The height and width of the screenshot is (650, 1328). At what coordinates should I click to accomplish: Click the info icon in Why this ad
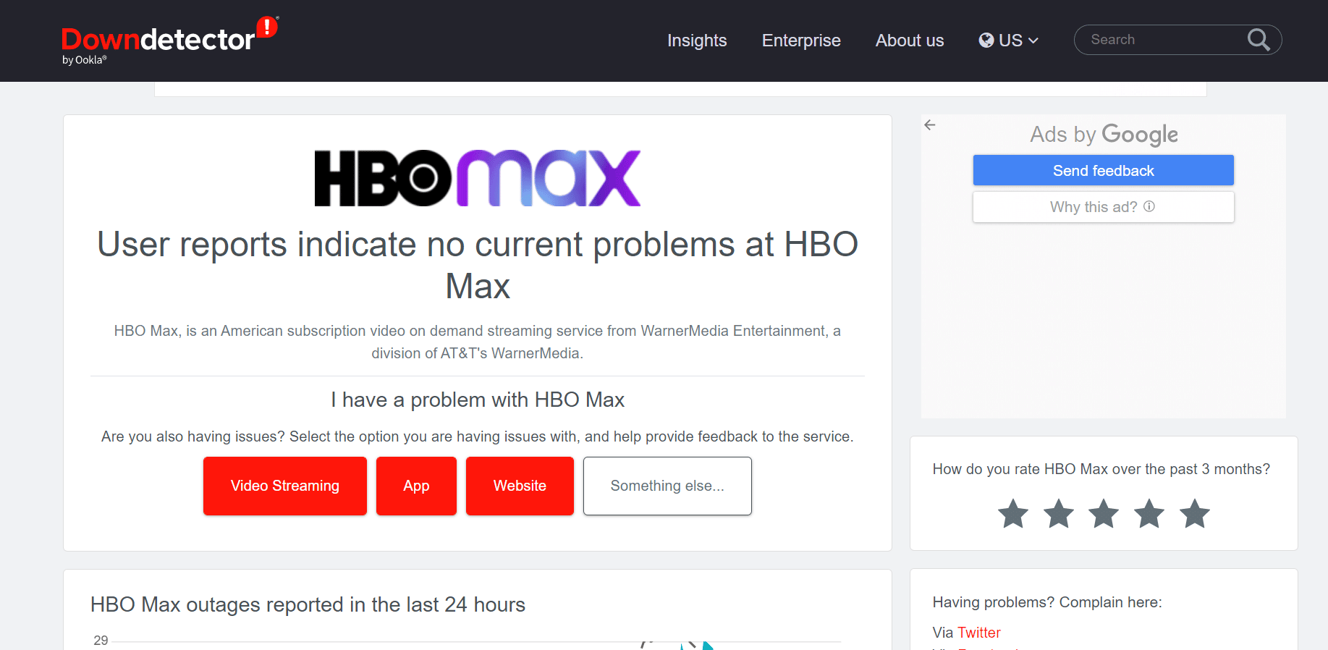pyautogui.click(x=1149, y=206)
